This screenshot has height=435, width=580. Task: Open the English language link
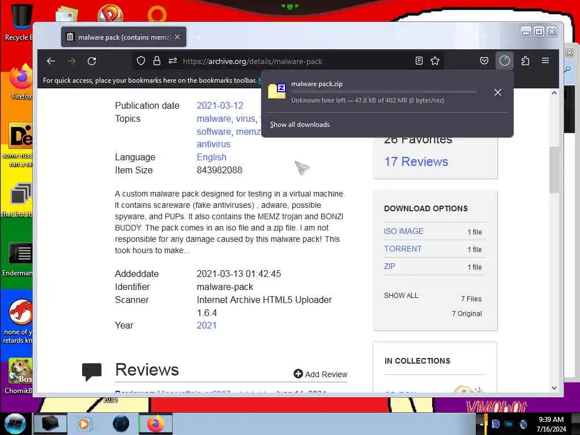click(x=211, y=157)
